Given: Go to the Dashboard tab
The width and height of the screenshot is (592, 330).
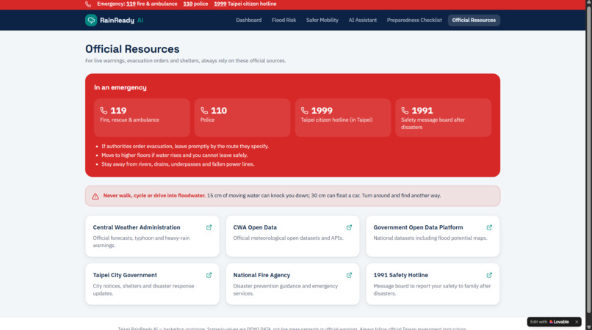Looking at the screenshot, I should 249,20.
